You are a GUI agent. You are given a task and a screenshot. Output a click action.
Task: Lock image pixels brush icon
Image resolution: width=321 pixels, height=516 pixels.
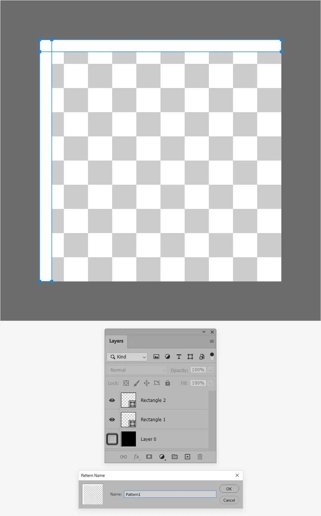click(x=136, y=383)
